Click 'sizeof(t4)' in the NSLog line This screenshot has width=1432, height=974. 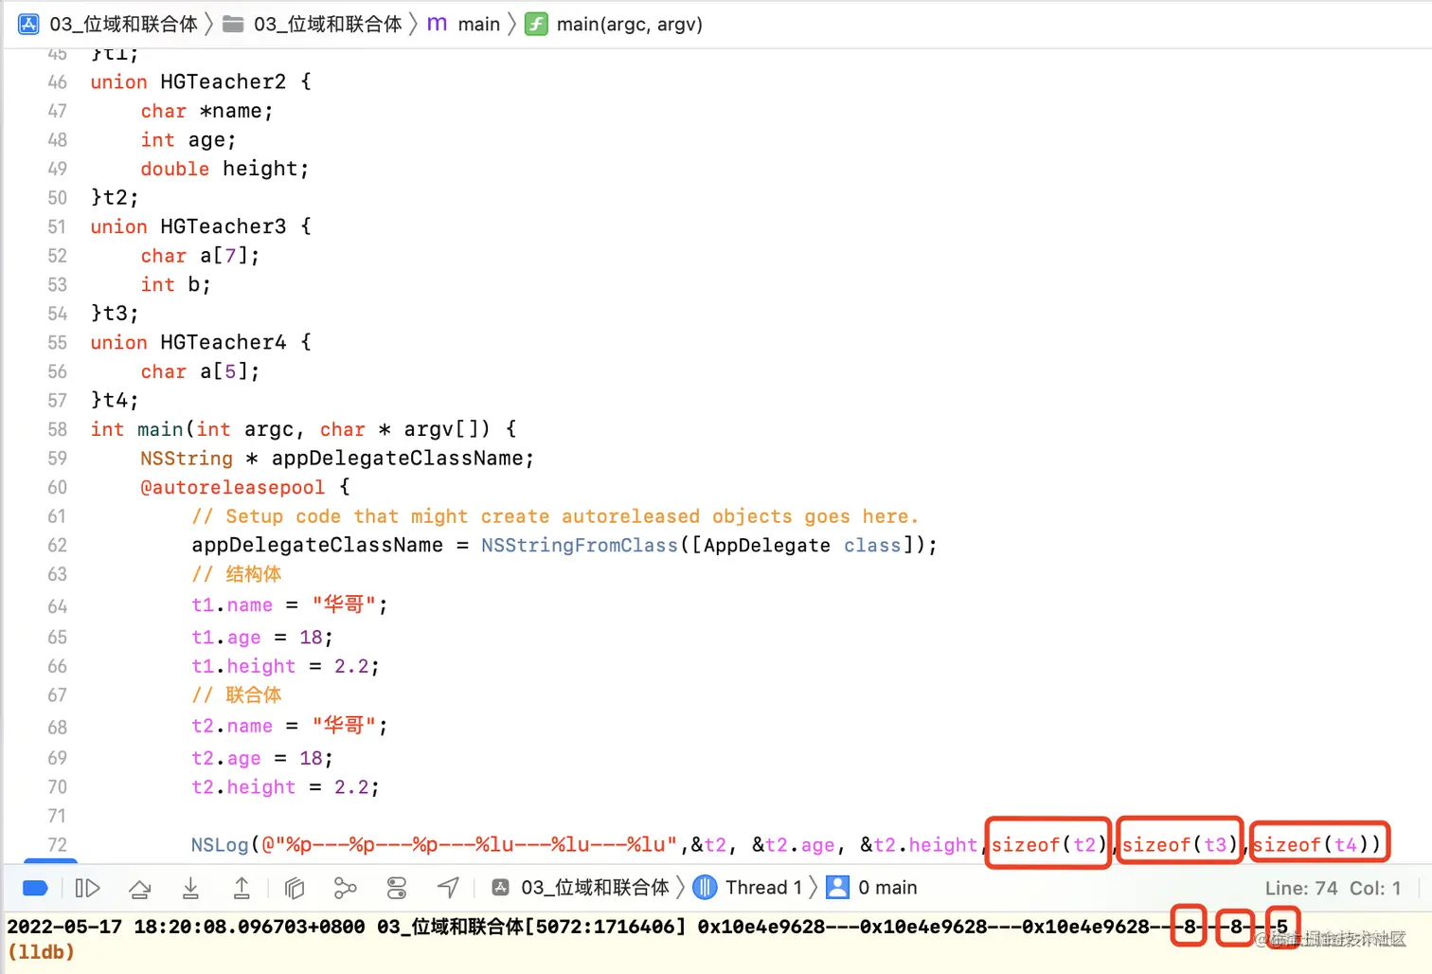tap(1311, 844)
